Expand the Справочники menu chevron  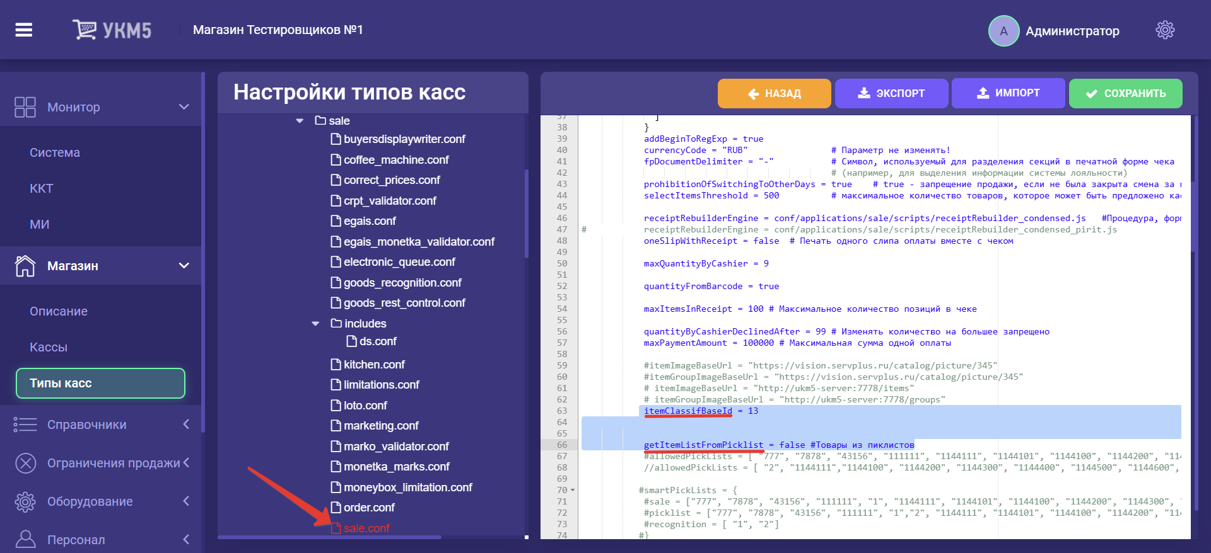point(186,425)
